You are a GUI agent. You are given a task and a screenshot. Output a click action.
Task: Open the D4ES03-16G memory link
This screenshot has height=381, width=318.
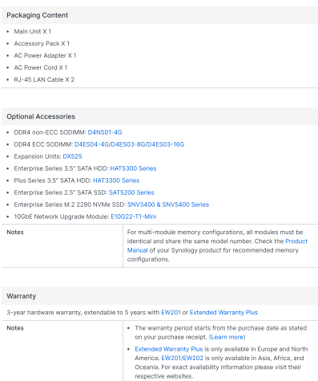pyautogui.click(x=166, y=144)
